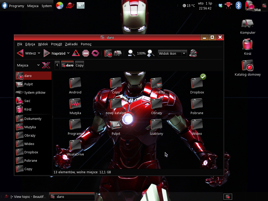Select Kosz in the sidebar
Screen dimensions: 268x201
coord(33,109)
